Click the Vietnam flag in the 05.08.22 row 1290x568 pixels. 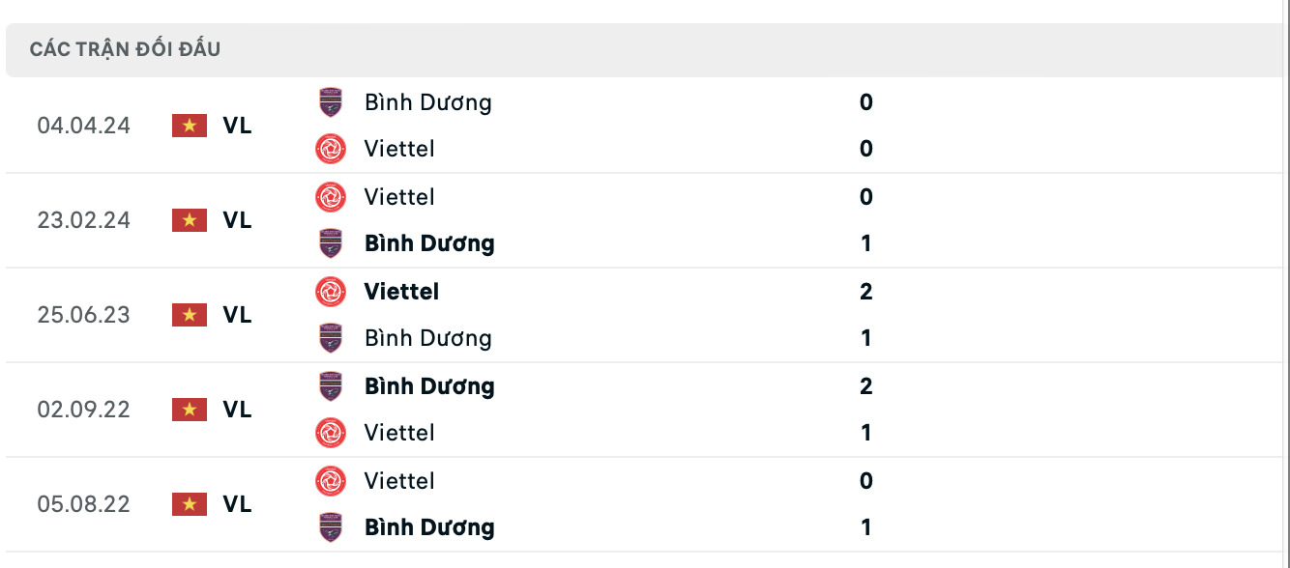[x=190, y=504]
